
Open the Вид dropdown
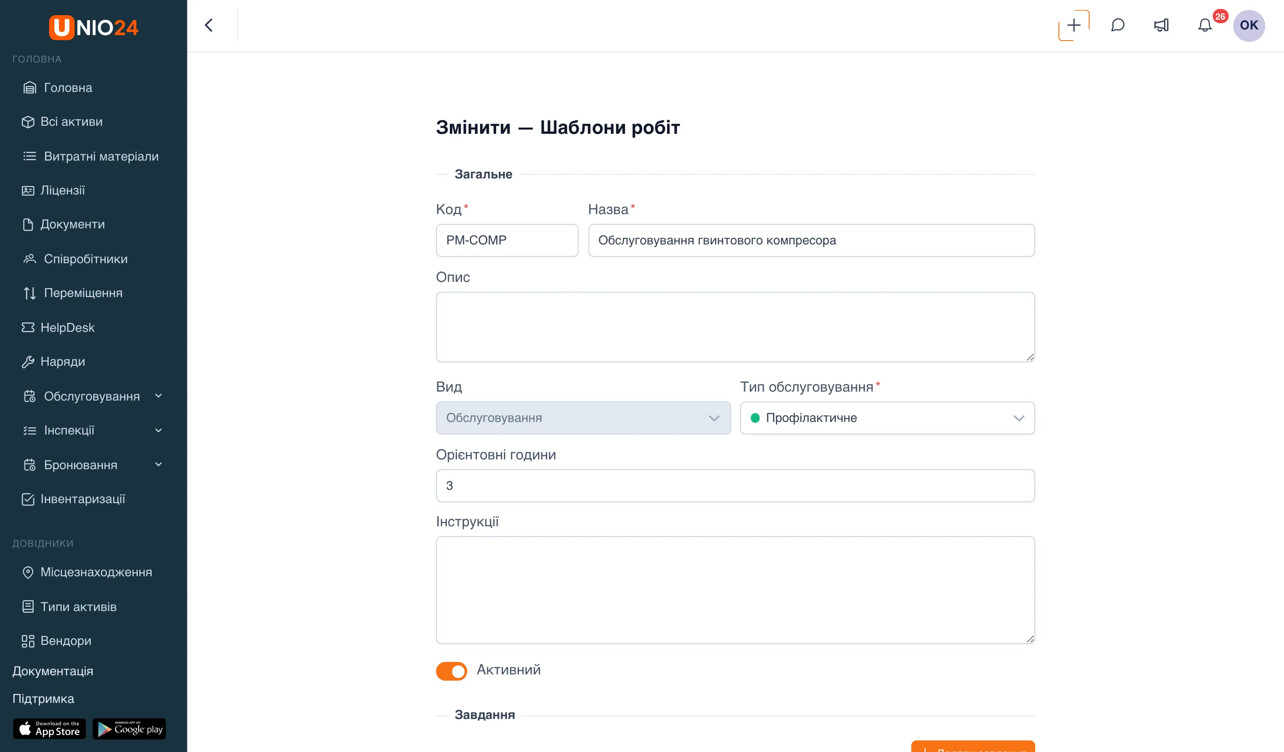point(583,417)
